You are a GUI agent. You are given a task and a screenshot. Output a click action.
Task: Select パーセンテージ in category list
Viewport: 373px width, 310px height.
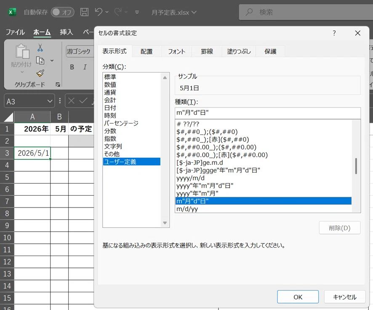click(x=132, y=123)
